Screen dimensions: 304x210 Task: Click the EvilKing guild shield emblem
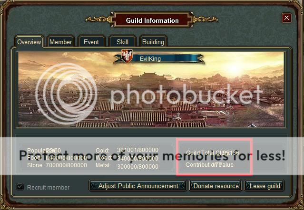pyautogui.click(x=127, y=56)
